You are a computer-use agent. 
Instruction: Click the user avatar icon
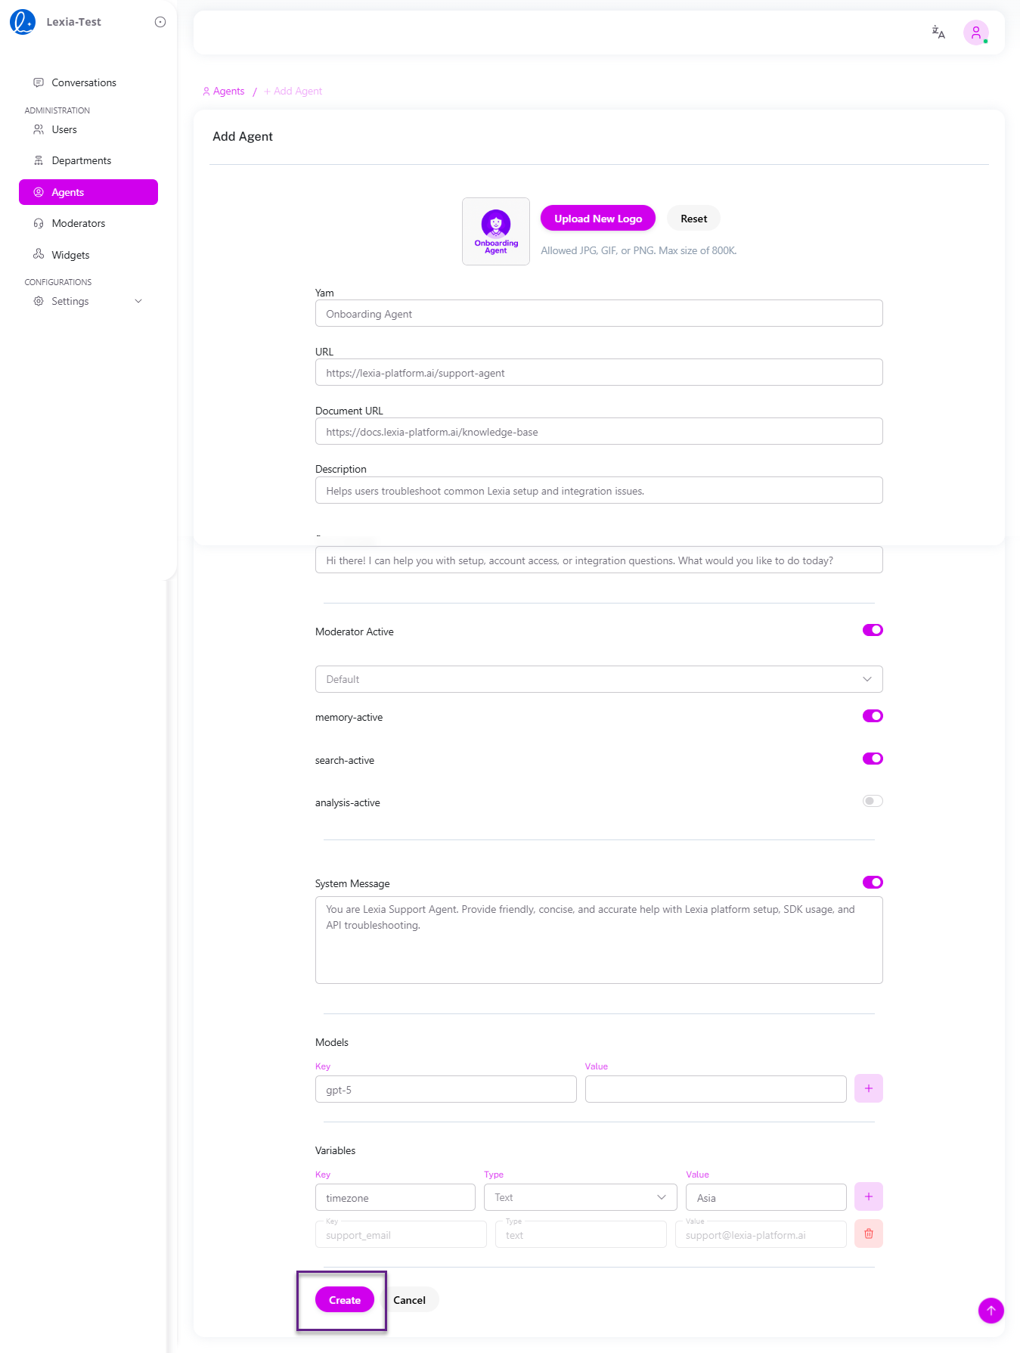(976, 33)
